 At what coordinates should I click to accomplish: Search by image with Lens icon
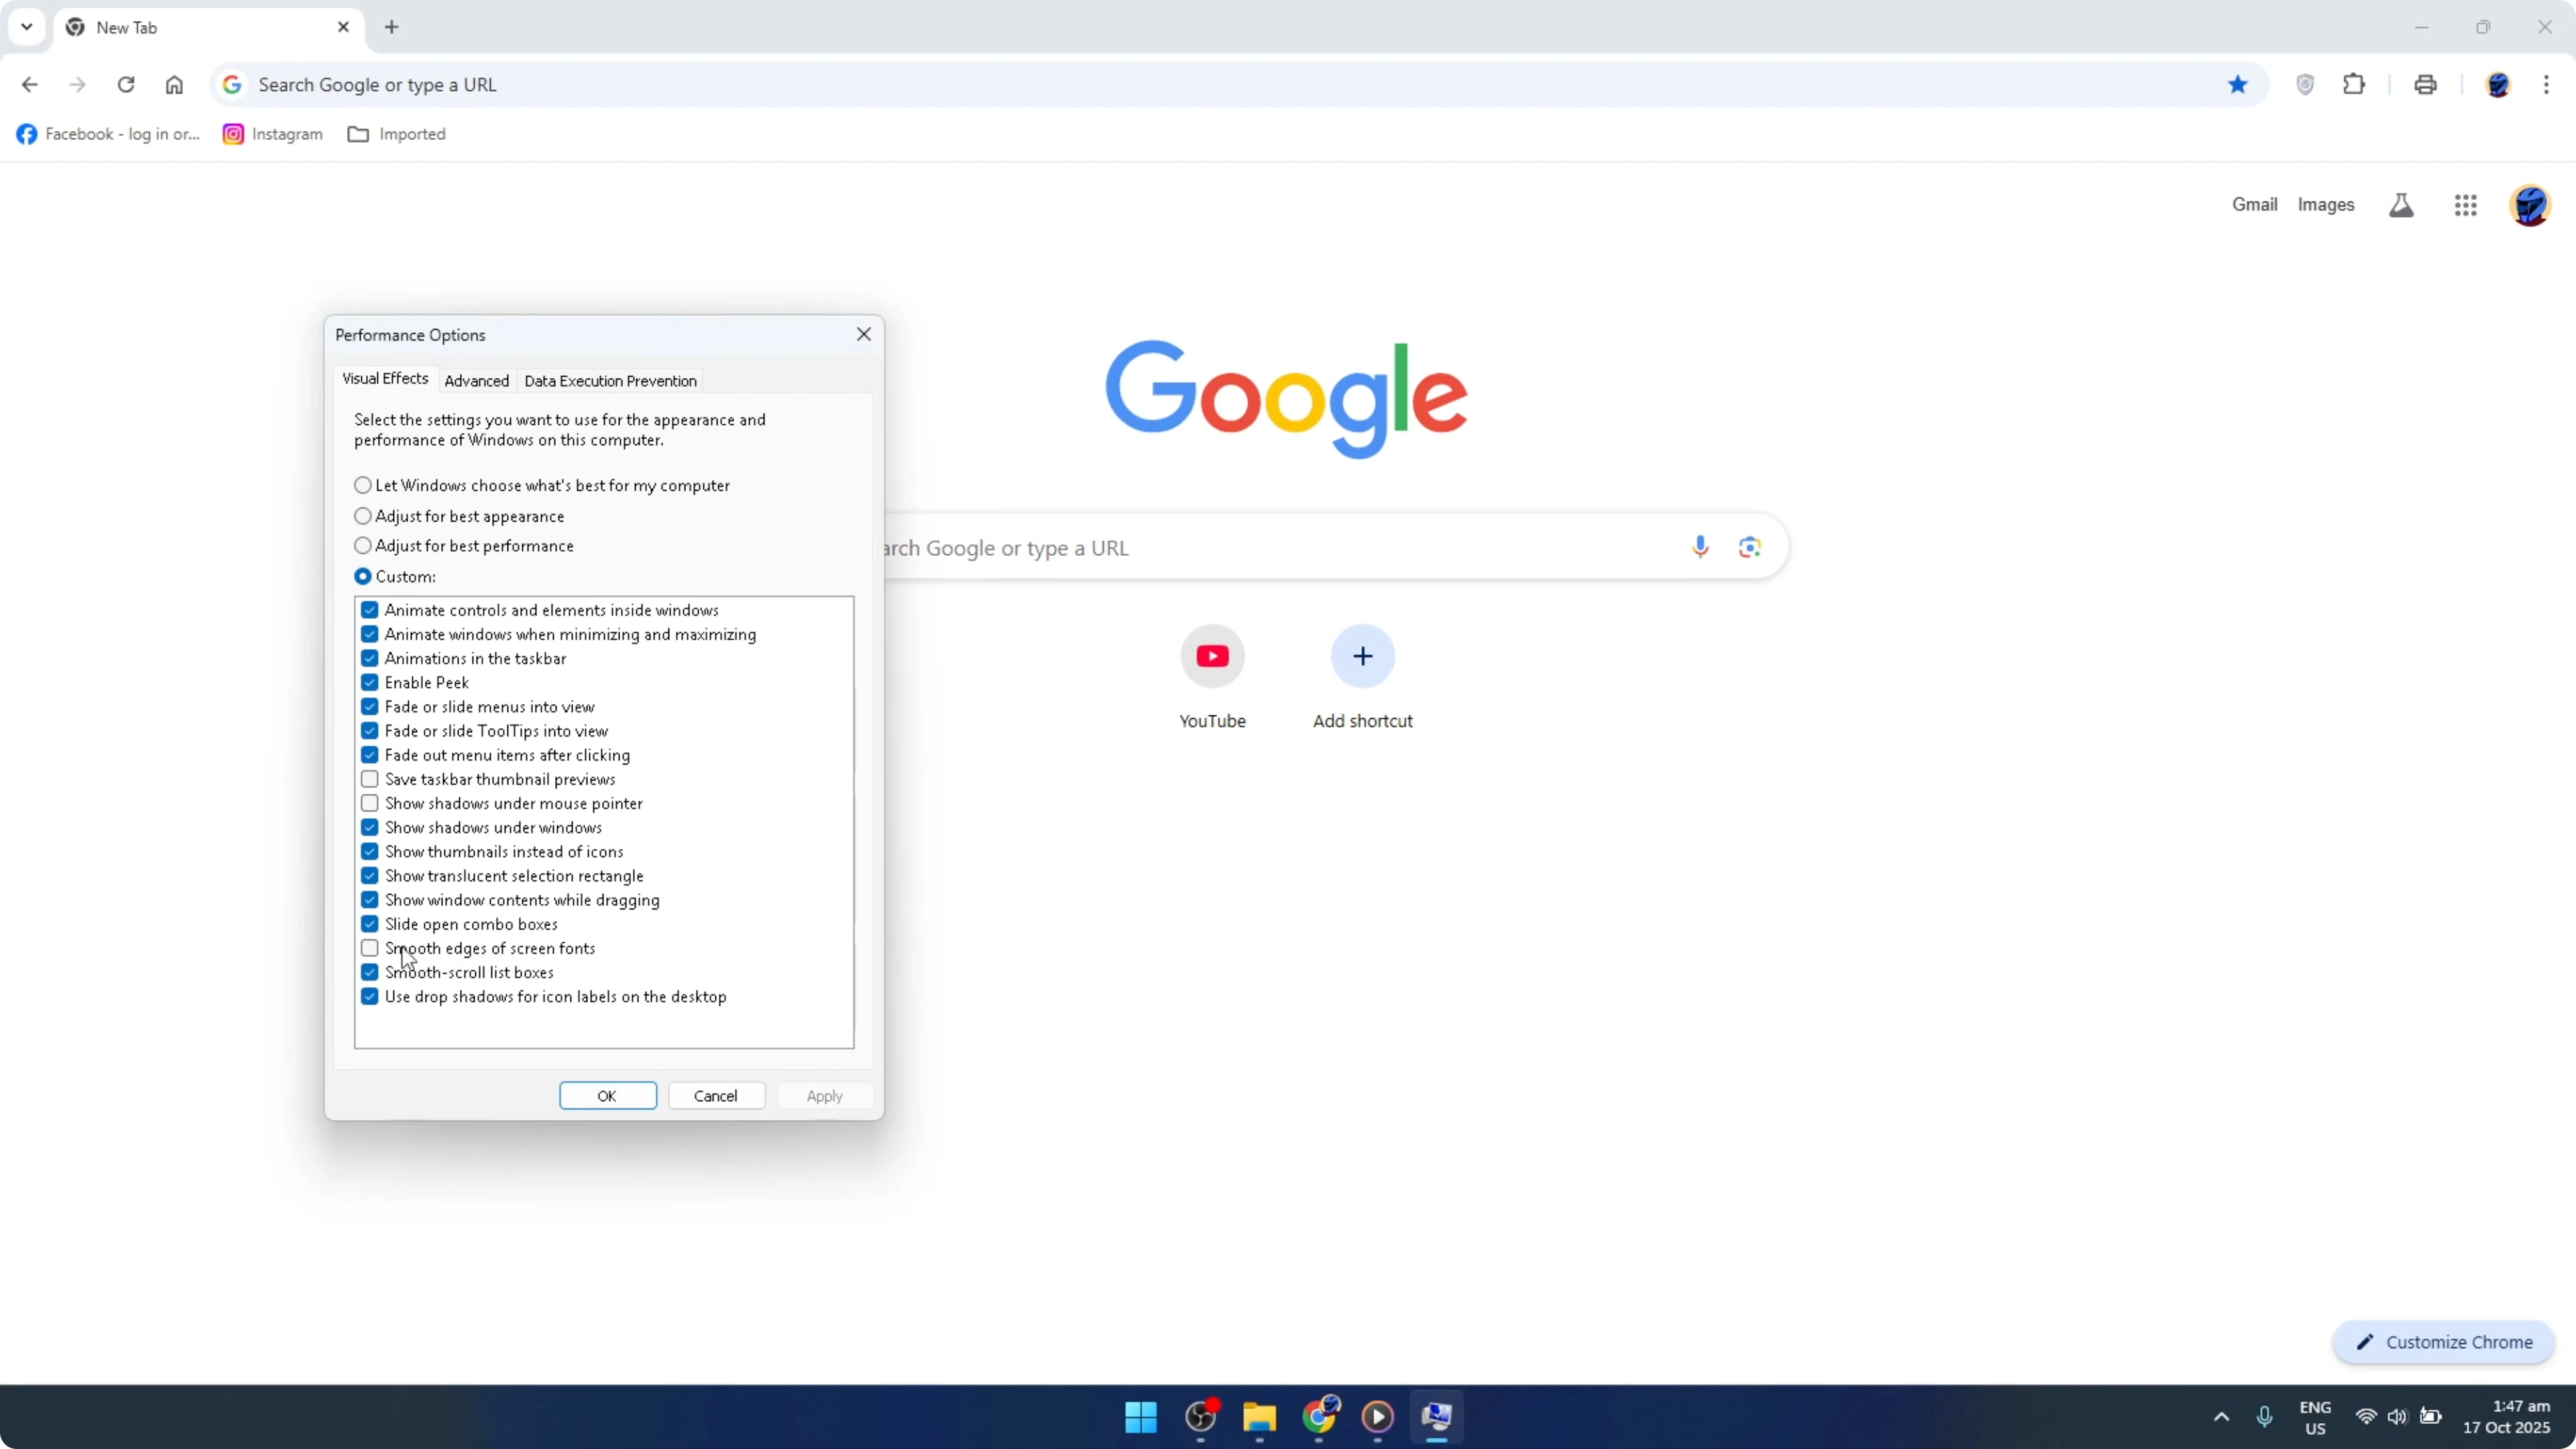point(1749,547)
